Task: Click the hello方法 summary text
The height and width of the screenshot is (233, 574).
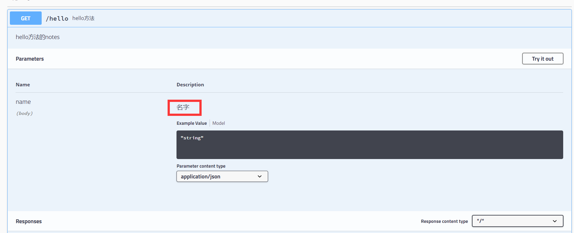Action: click(x=83, y=18)
